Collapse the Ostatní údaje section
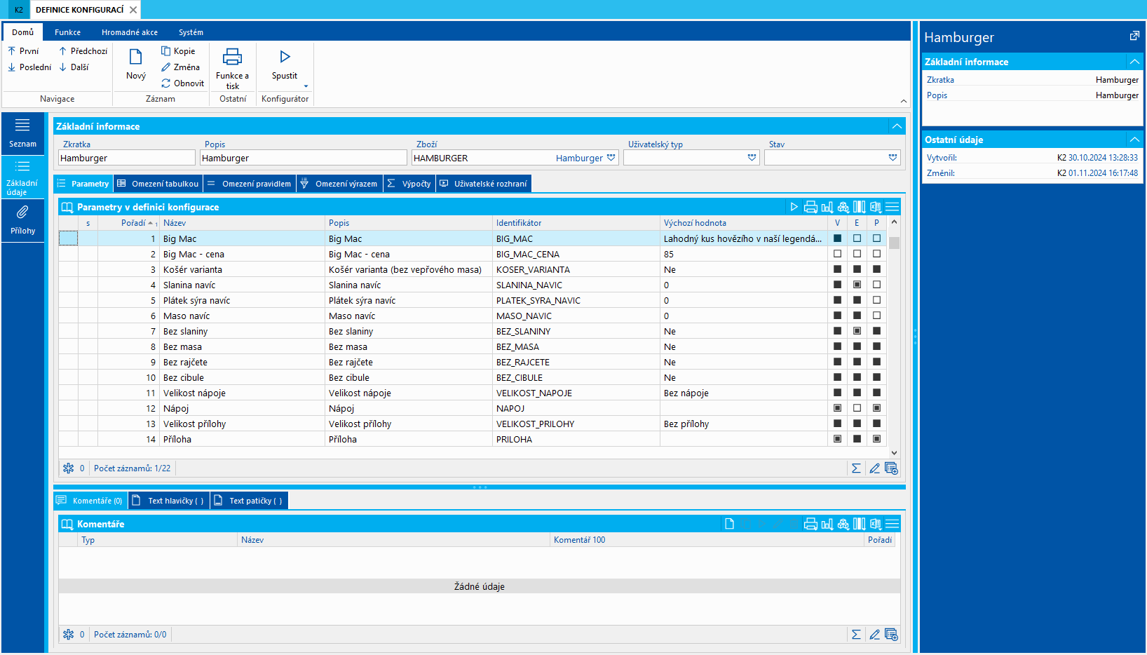Screen dimensions: 1147x655 [x=1134, y=140]
